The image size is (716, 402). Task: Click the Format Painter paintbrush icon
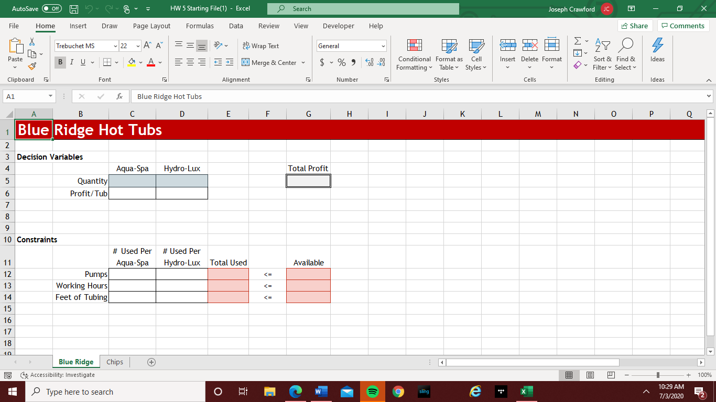point(32,66)
